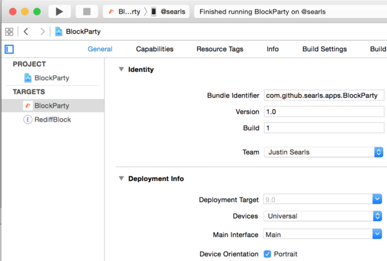387x261 pixels.
Task: Collapse the Identity section
Action: pyautogui.click(x=121, y=69)
